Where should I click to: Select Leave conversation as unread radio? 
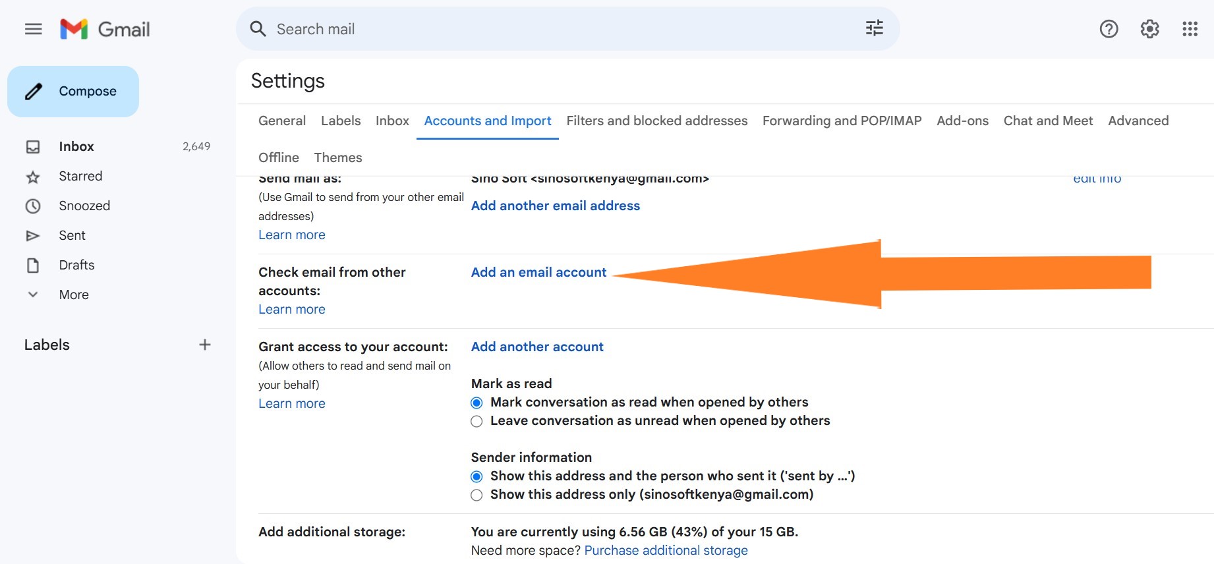[x=477, y=421]
